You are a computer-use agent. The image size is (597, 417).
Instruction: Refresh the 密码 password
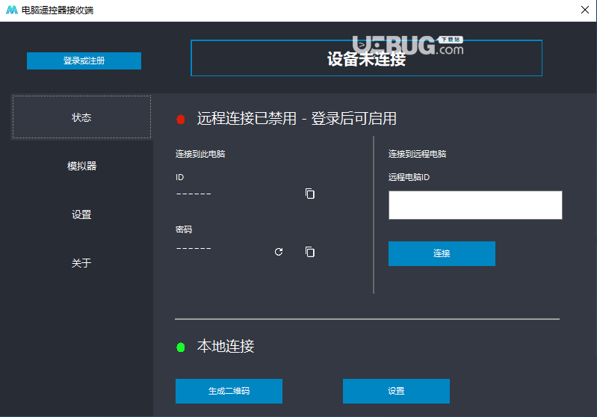pyautogui.click(x=279, y=252)
